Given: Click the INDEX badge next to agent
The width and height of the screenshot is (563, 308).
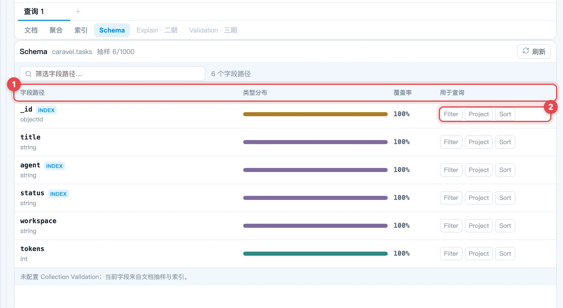Looking at the screenshot, I should tap(54, 166).
